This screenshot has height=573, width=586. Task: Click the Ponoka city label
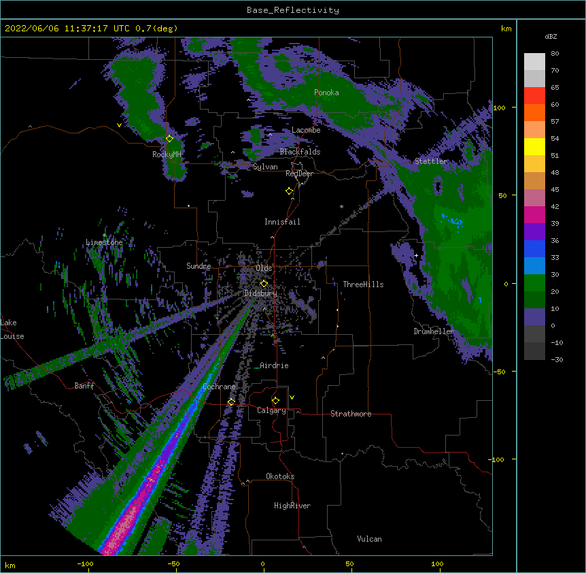(x=326, y=93)
